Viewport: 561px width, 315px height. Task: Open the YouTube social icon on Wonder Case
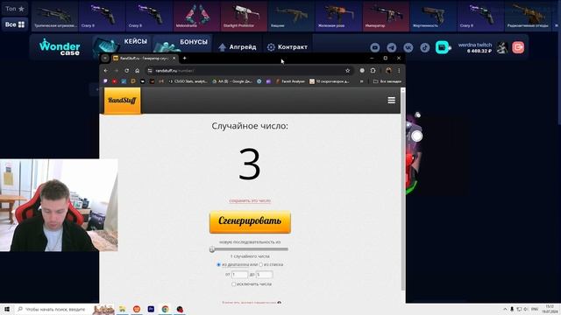tap(375, 47)
